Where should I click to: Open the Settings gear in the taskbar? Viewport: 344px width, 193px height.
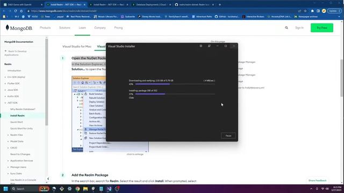click(69, 189)
